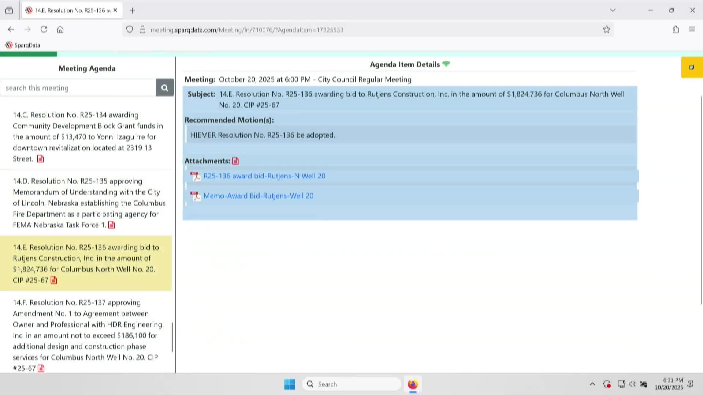
Task: Open the Firefox hamburger application menu
Action: [x=692, y=30]
